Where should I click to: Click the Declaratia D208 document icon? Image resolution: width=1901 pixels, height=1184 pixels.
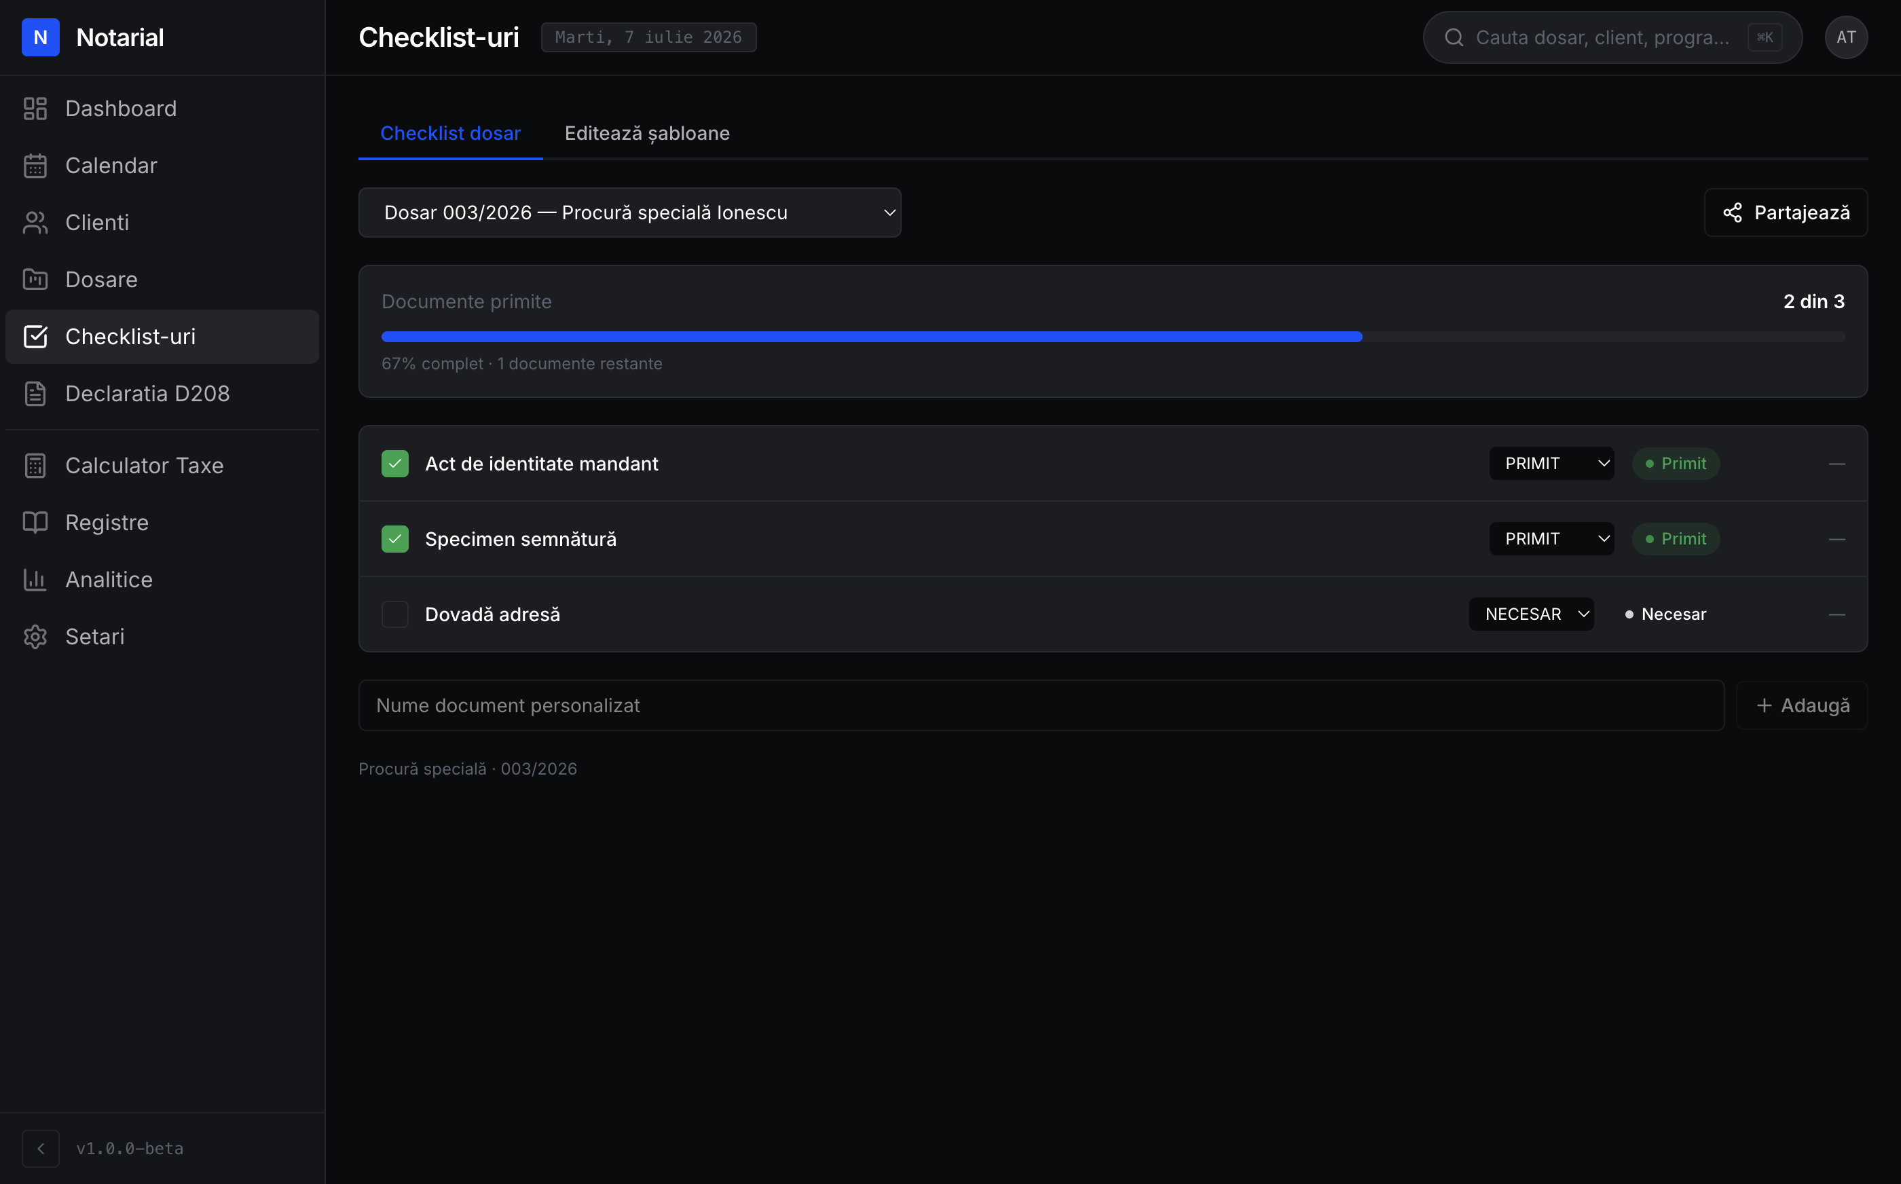point(35,393)
